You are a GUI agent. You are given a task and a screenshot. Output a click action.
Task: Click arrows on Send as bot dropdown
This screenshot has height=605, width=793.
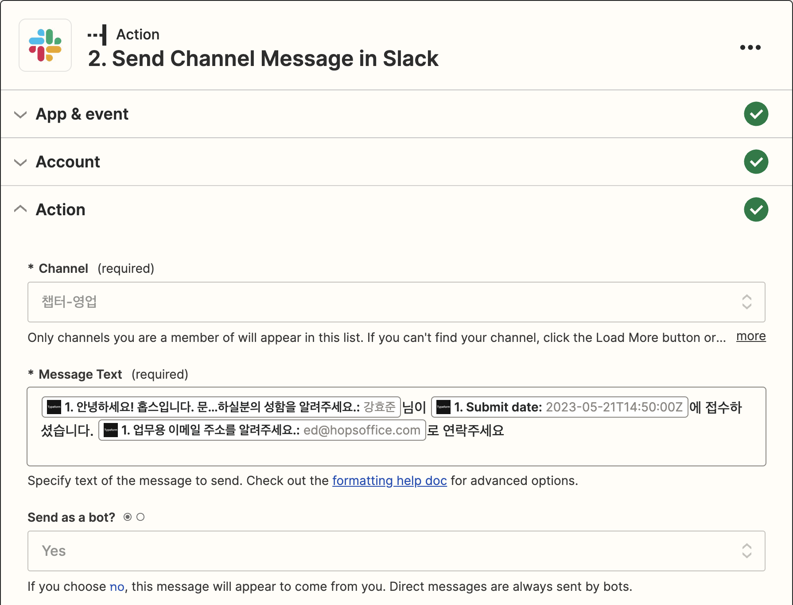coord(746,551)
